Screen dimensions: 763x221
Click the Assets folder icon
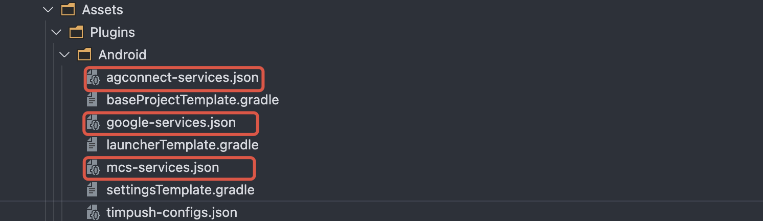coord(68,10)
